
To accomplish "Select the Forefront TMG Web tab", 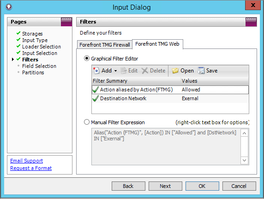I will tap(157, 44).
